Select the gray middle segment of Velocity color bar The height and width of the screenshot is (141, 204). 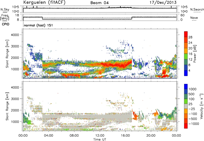[186, 106]
